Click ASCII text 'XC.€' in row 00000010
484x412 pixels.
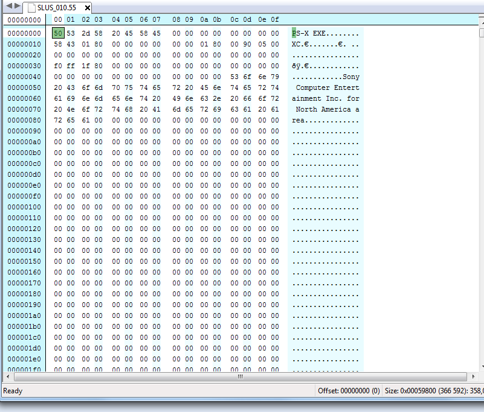click(x=300, y=45)
